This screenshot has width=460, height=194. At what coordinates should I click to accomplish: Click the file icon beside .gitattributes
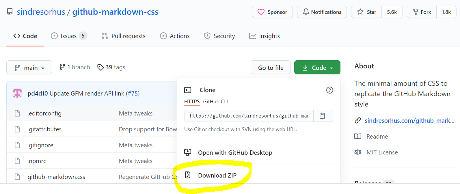point(17,129)
